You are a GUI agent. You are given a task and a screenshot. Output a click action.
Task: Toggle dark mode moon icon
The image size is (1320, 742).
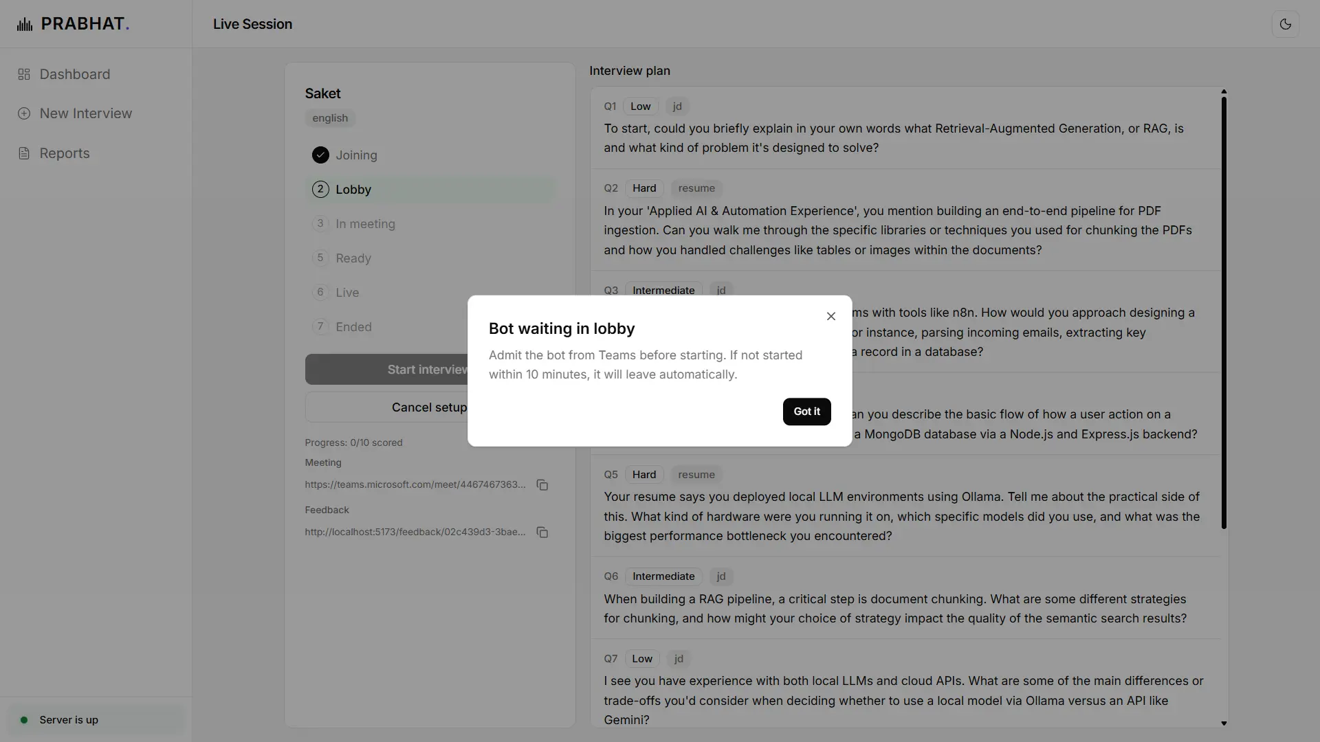(1285, 24)
